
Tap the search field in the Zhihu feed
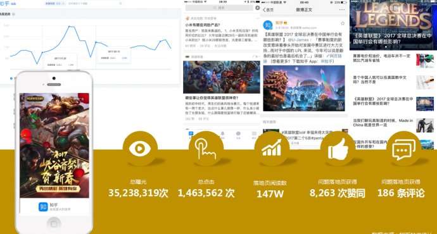click(219, 8)
